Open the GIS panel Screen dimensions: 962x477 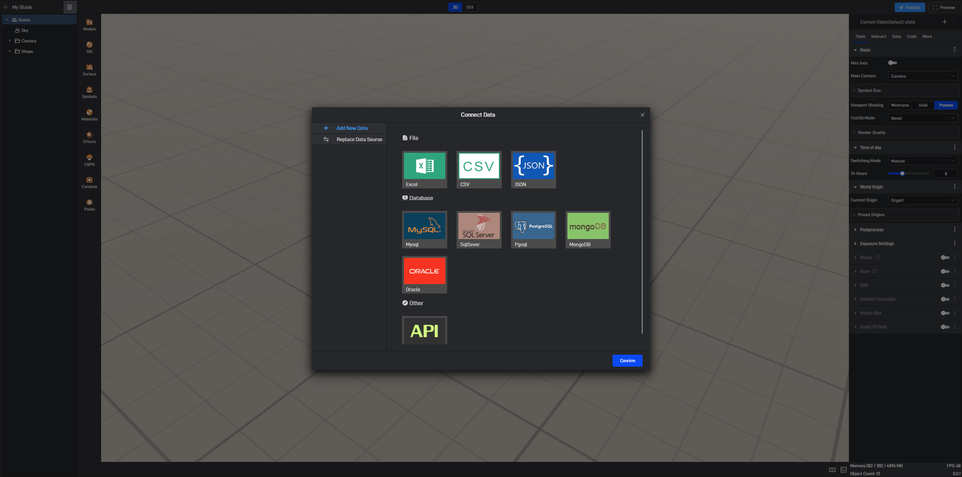pyautogui.click(x=89, y=47)
